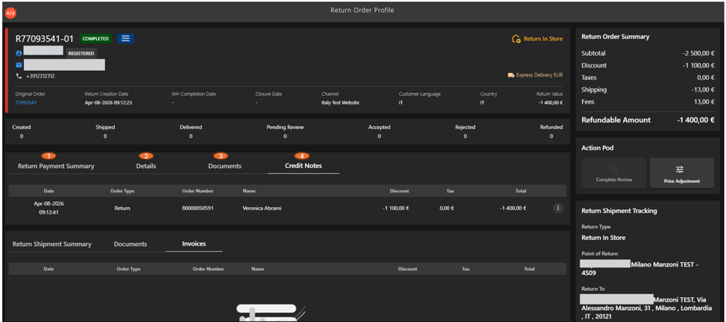Click phone number +3912312312
This screenshot has height=322, width=726.
tap(40, 76)
